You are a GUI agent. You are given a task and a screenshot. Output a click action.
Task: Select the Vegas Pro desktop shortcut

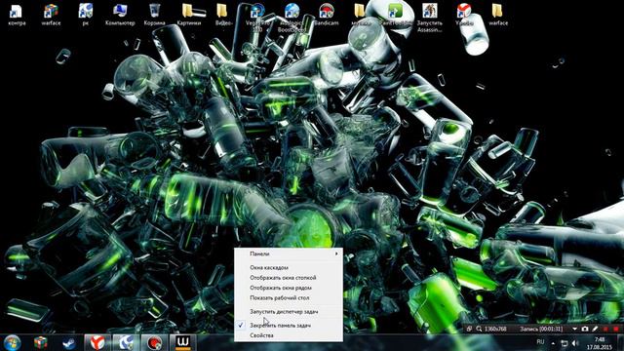[257, 18]
